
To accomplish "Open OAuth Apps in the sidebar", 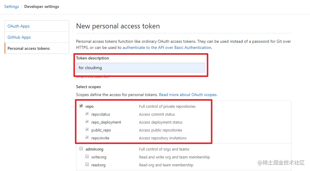I will click(x=18, y=26).
